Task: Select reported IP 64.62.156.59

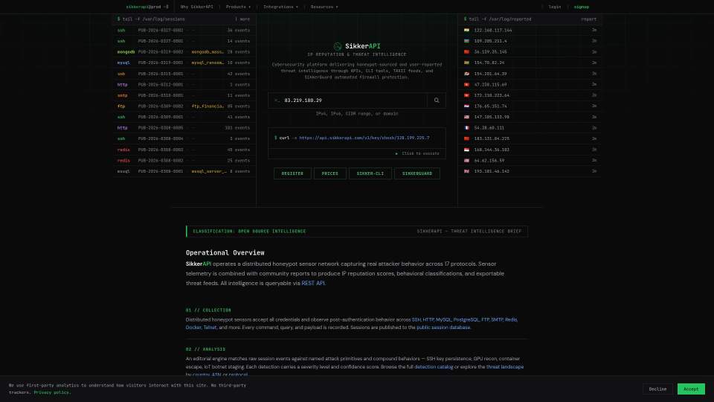Action: coord(489,161)
